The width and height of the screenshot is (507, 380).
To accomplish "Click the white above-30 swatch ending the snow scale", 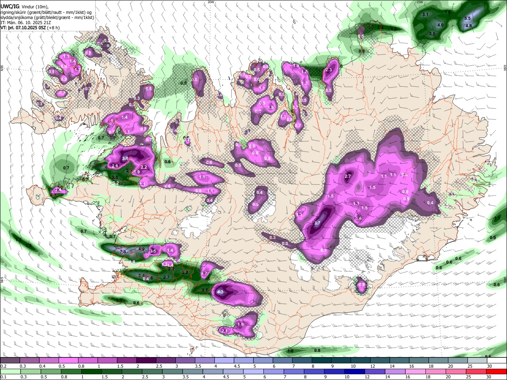I will click(x=497, y=360).
